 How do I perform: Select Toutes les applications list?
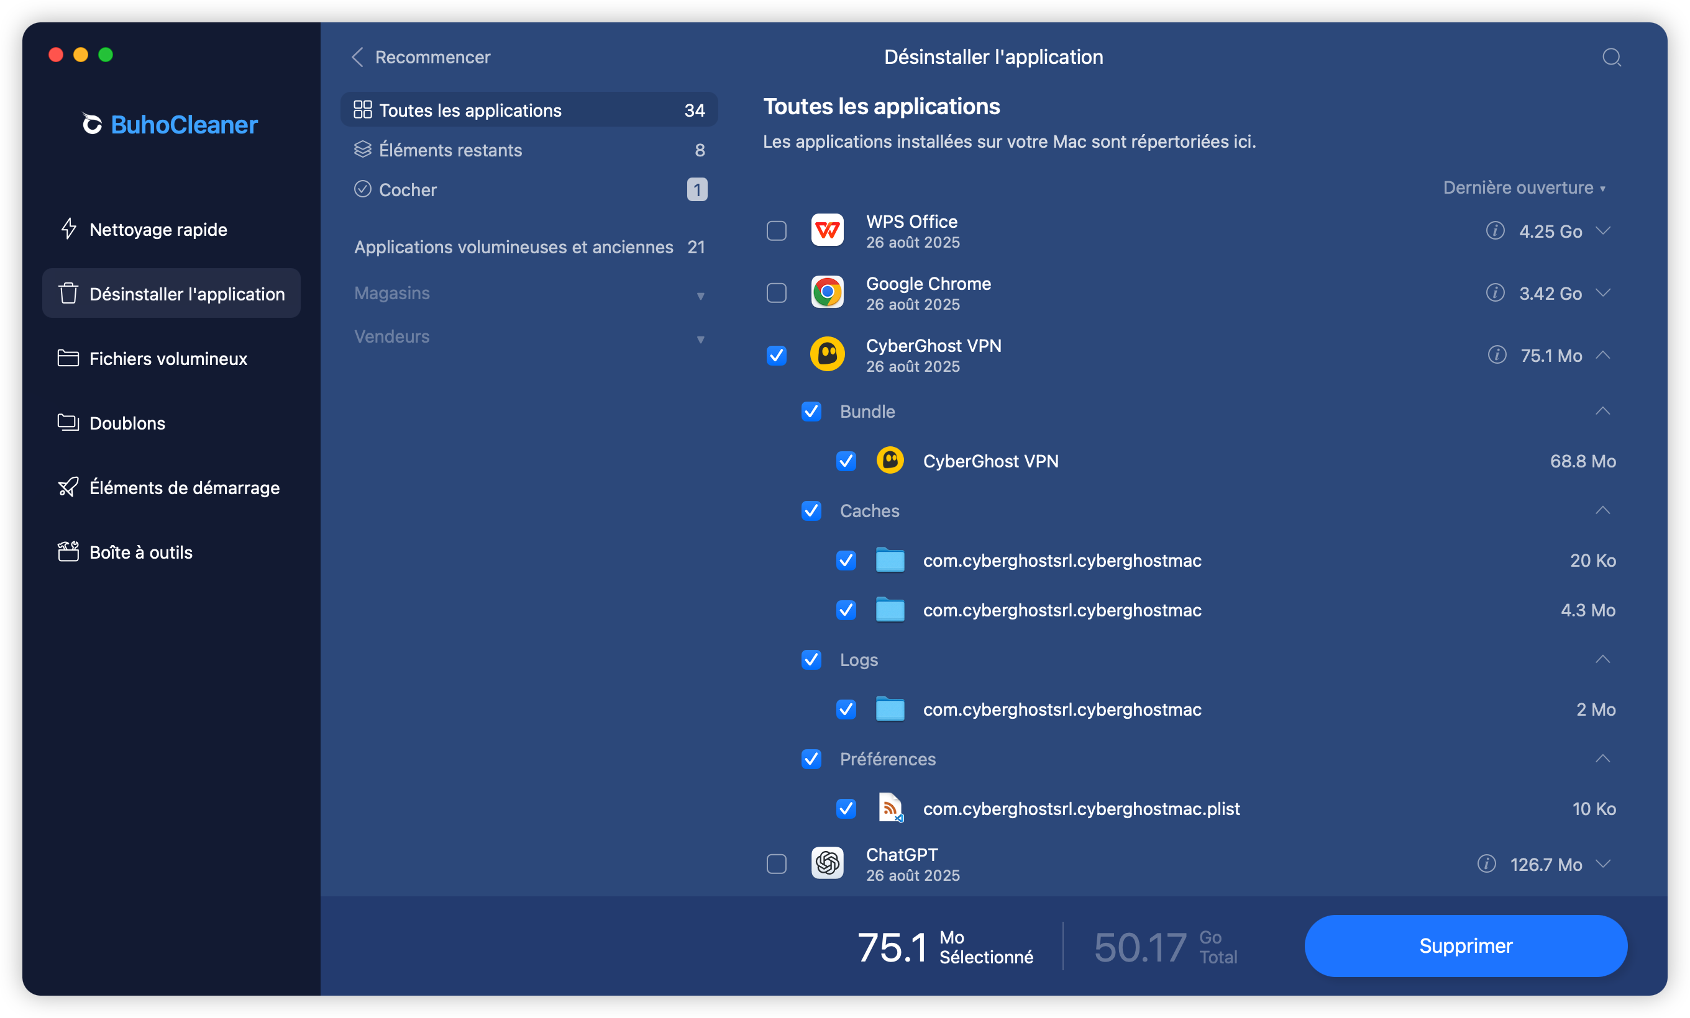[529, 110]
